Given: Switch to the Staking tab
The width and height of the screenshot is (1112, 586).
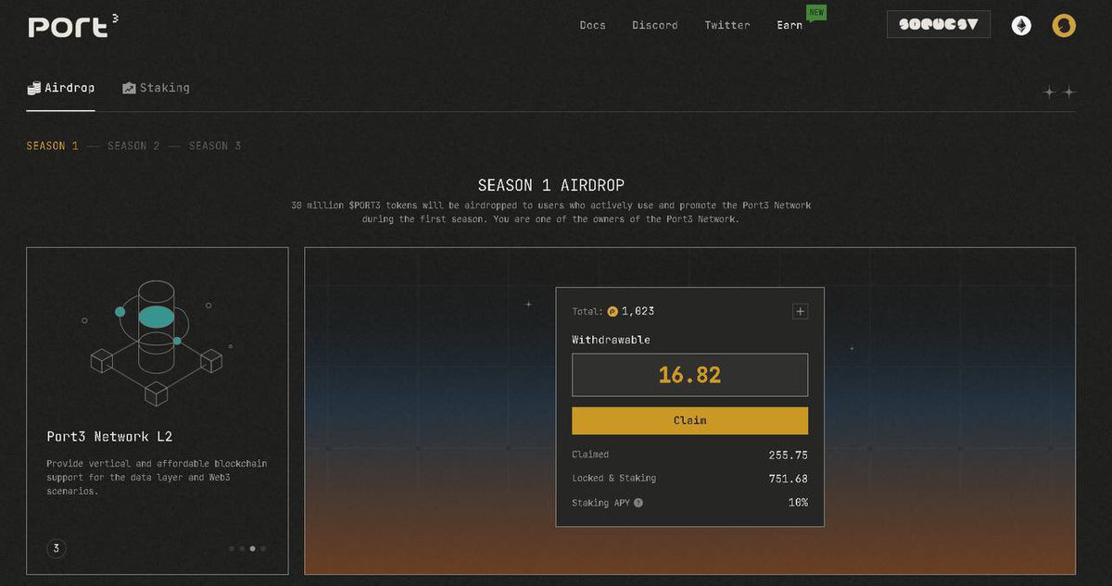Looking at the screenshot, I should 156,88.
